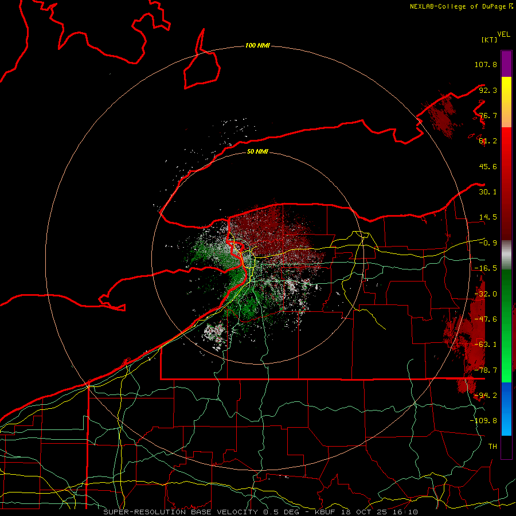This screenshot has width=516, height=516.
Task: Click the 107.8 velocity scale value
Action: (486, 64)
